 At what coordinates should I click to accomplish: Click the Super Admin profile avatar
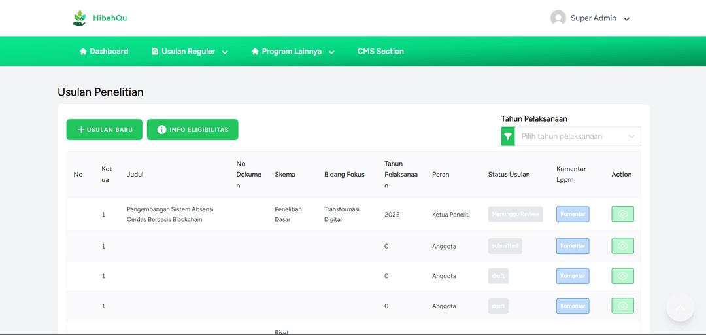click(558, 18)
